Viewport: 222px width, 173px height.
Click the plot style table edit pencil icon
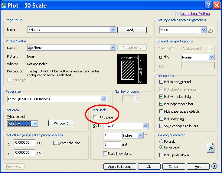pos(211,30)
